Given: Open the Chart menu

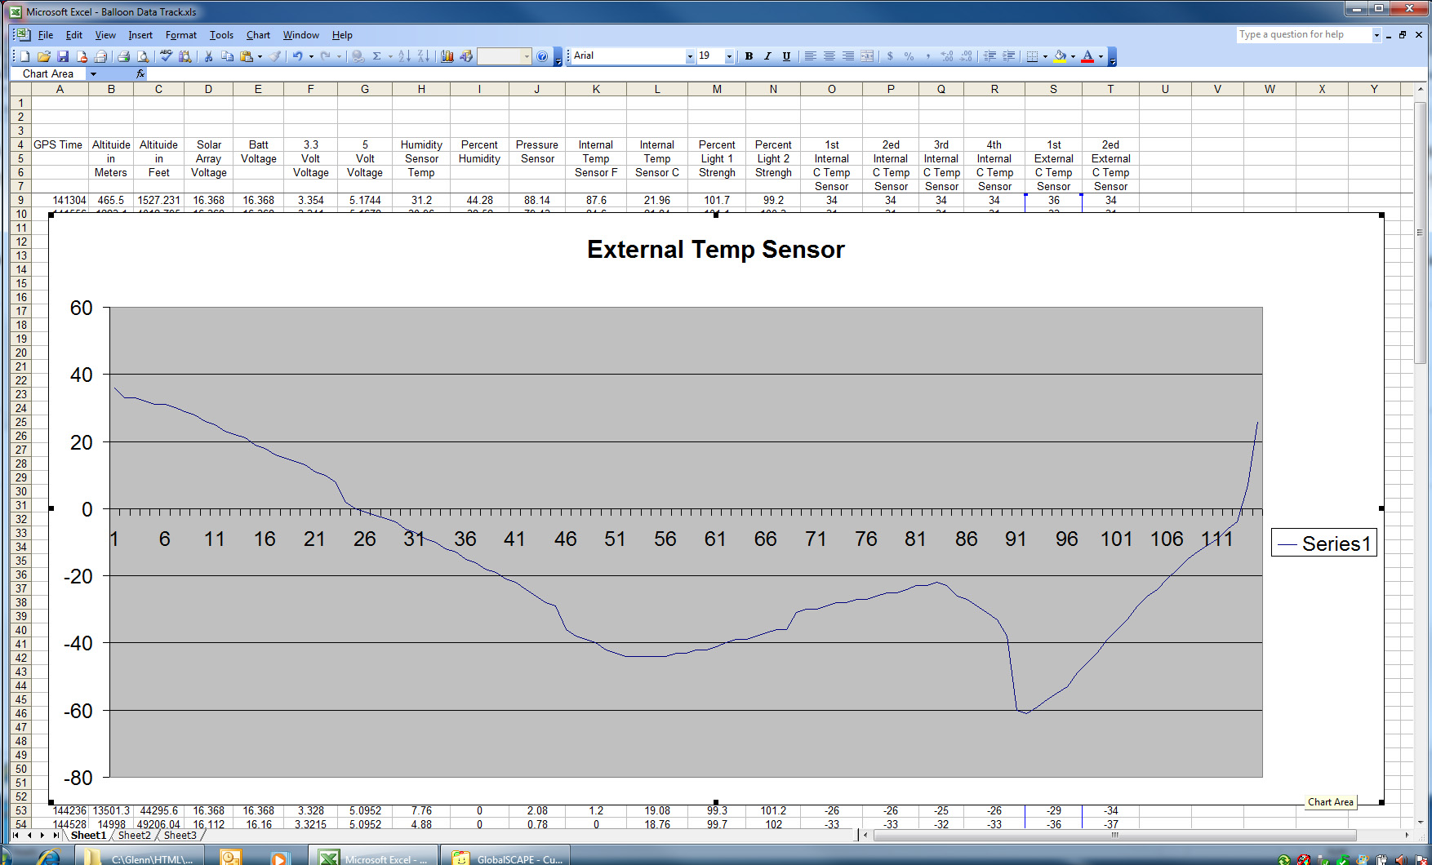Looking at the screenshot, I should (x=258, y=35).
